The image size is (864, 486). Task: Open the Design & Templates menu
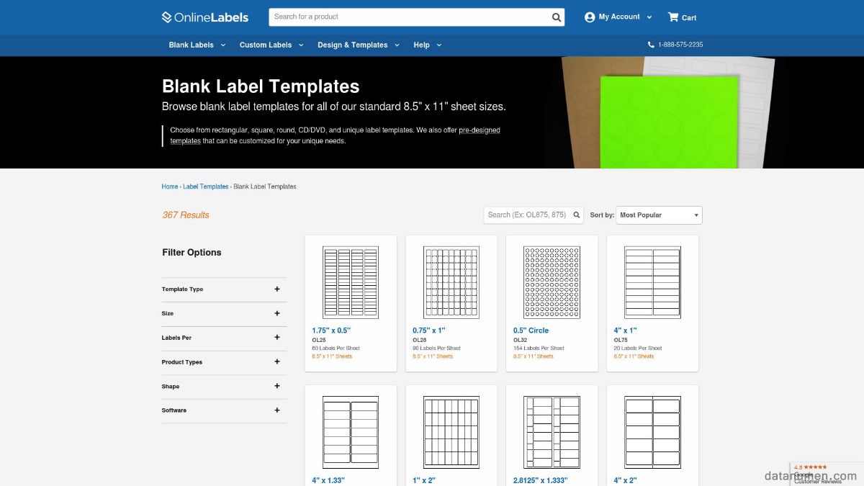pos(359,45)
